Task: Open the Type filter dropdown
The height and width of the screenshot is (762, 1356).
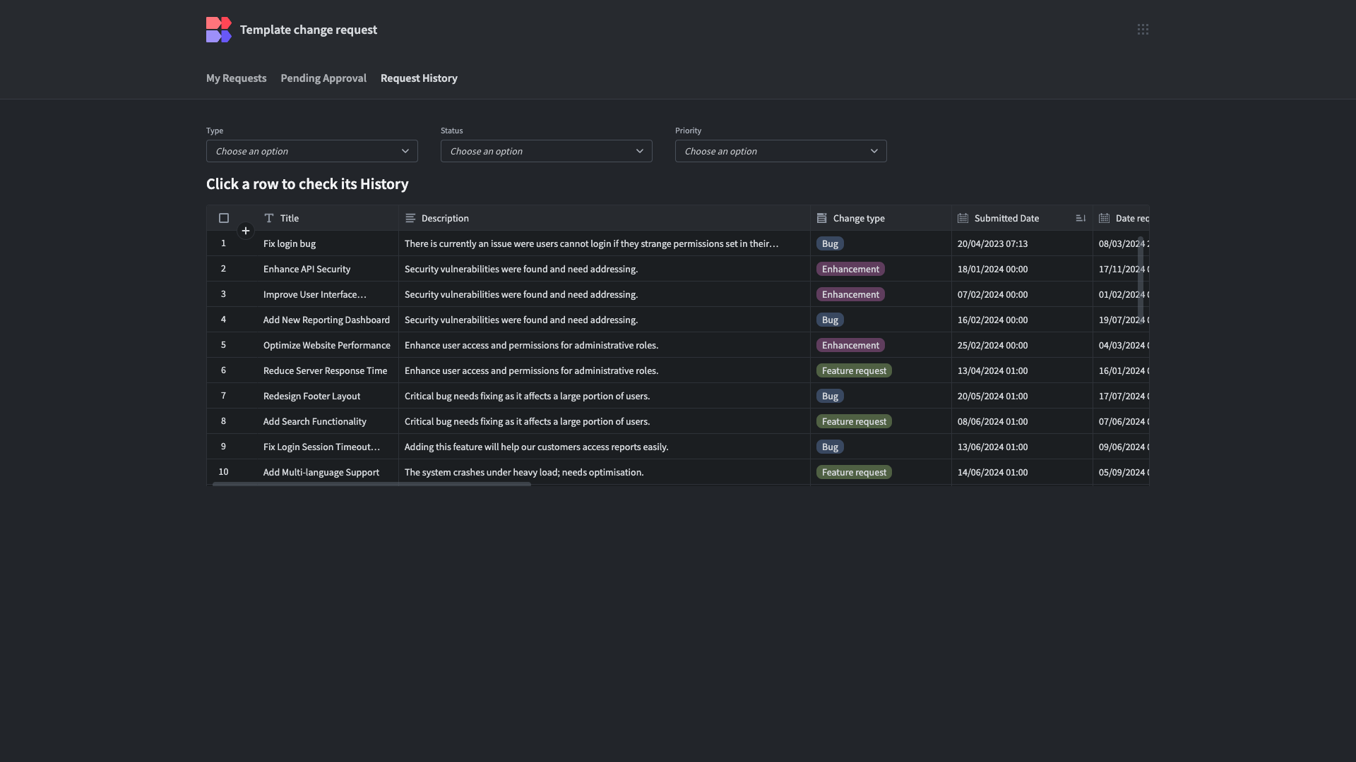Action: [x=312, y=151]
